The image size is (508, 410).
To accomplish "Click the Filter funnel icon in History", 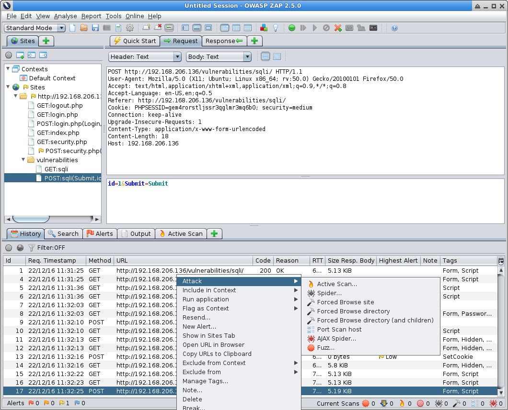I will 32,248.
